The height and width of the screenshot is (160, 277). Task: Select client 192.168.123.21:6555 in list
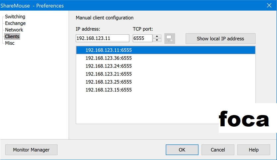(x=166, y=74)
